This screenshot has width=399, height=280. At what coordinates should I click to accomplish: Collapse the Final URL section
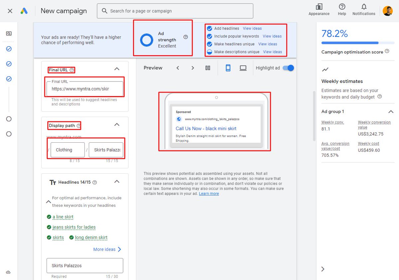coord(117,69)
